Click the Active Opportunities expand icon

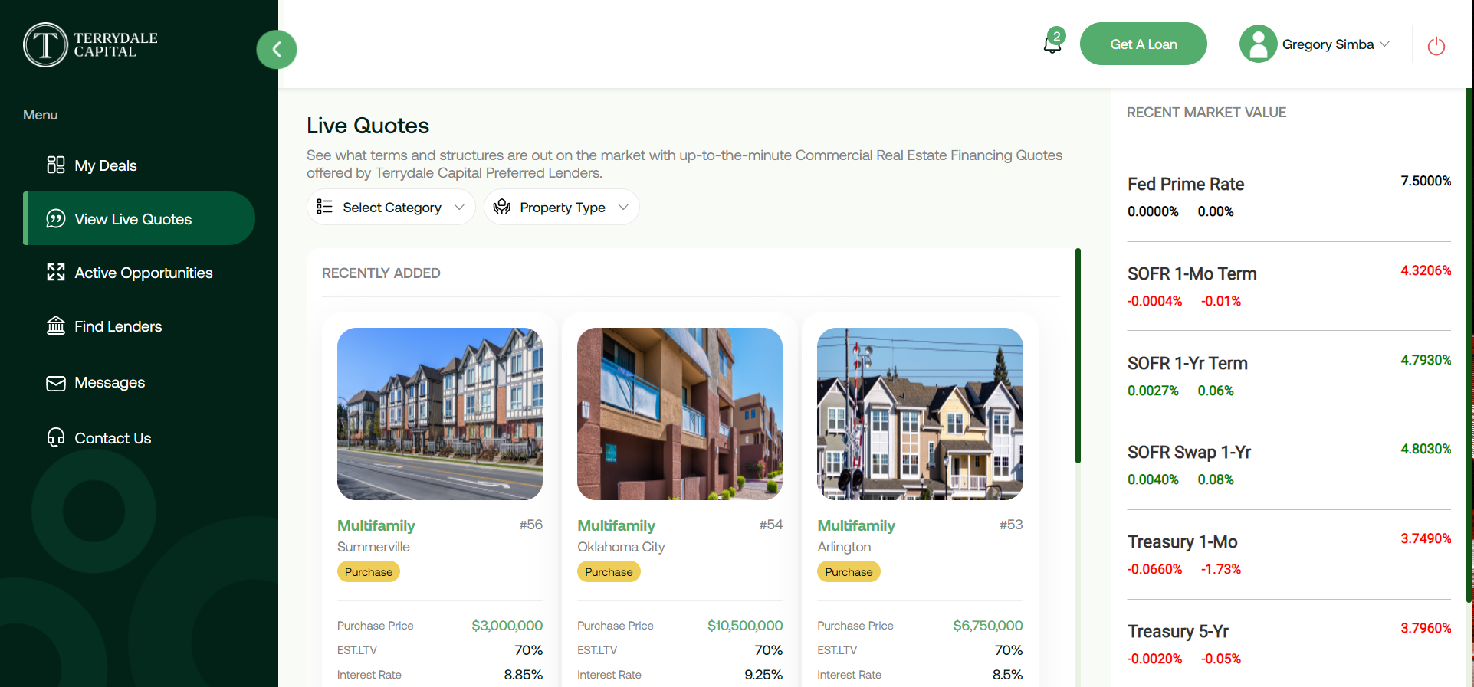pyautogui.click(x=56, y=273)
